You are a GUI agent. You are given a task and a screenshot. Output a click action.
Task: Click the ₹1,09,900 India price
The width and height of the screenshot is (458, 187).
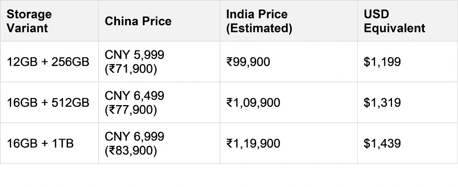pos(253,103)
